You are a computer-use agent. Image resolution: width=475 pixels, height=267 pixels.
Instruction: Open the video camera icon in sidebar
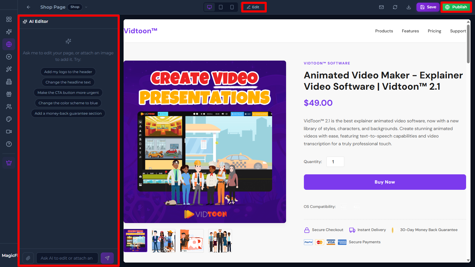click(9, 132)
